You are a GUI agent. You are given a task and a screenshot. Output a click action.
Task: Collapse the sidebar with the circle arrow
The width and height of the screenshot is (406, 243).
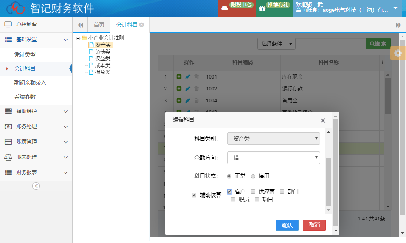click(x=36, y=186)
